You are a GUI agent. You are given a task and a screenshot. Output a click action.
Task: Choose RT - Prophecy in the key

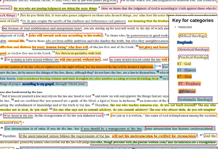(189, 84)
